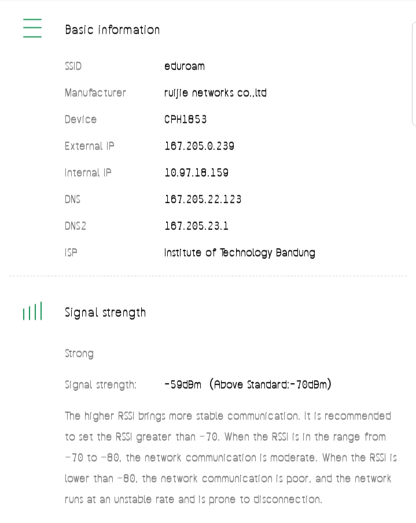Click the internal IP address 10.97.18.159
Viewport: 416px width, 523px height.
pos(197,173)
